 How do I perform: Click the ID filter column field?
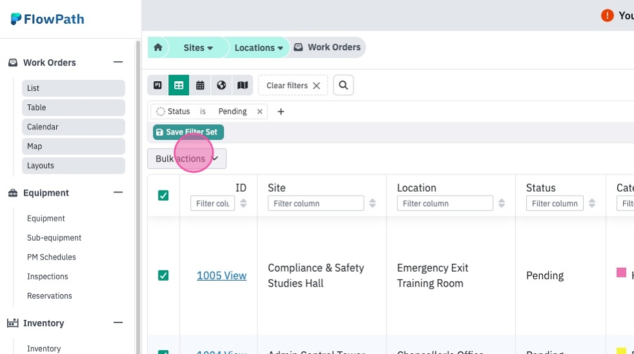213,203
